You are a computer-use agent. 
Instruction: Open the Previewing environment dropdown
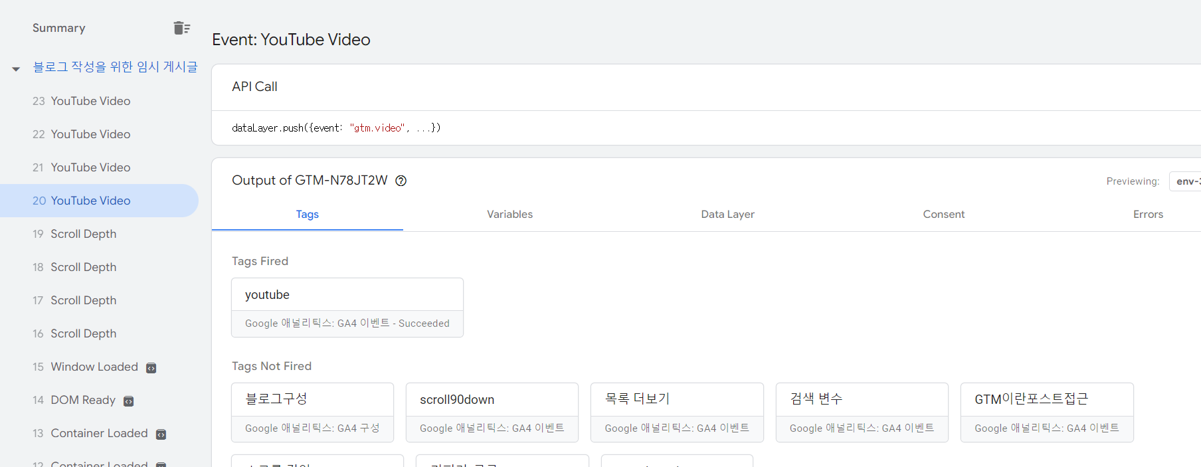pos(1186,181)
